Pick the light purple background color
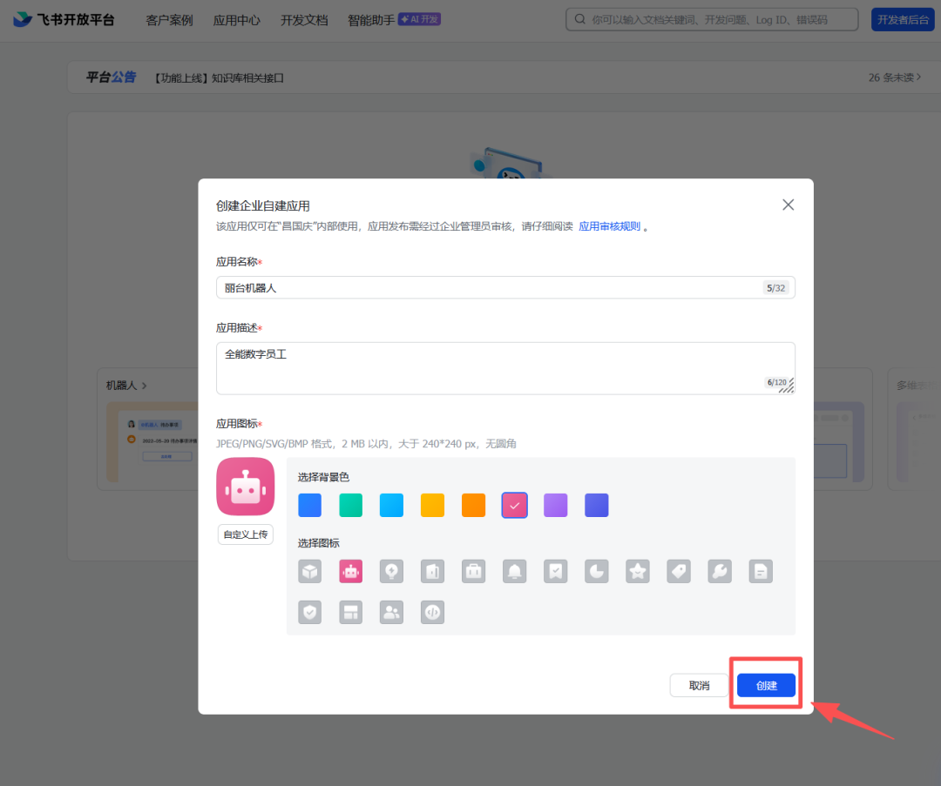Image resolution: width=941 pixels, height=786 pixels. point(556,506)
